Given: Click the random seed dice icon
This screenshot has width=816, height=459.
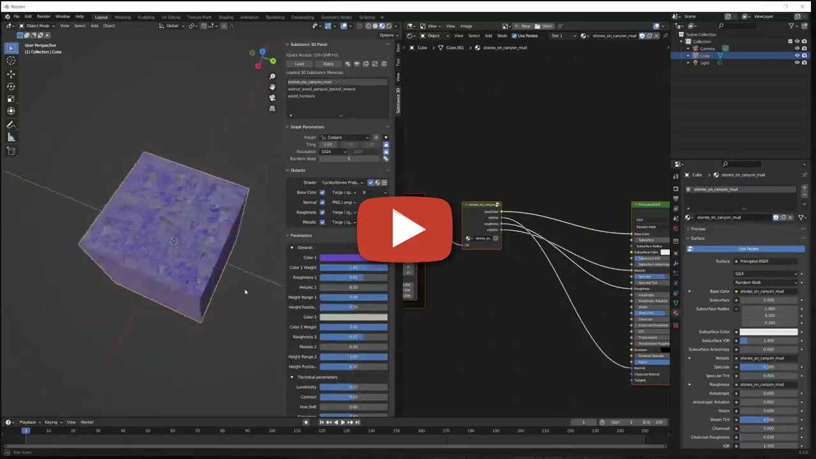Looking at the screenshot, I should click(386, 159).
